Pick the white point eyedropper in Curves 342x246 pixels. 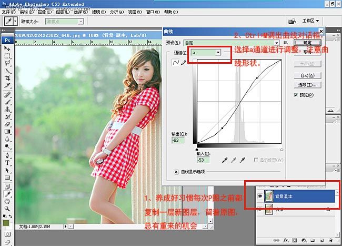[242, 160]
